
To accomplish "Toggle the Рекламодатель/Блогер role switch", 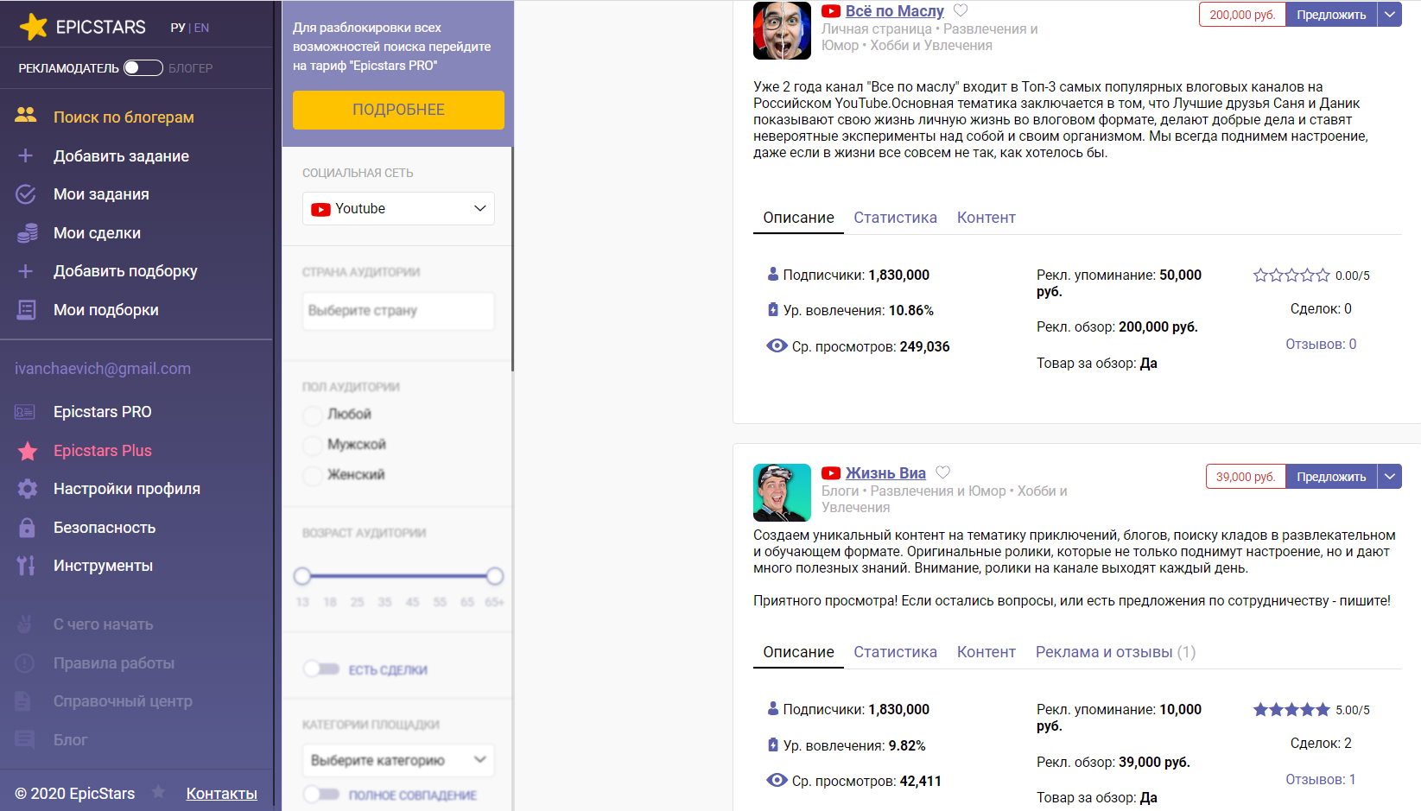I will pyautogui.click(x=143, y=68).
